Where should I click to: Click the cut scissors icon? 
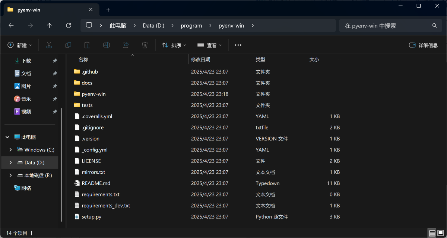coord(49,45)
